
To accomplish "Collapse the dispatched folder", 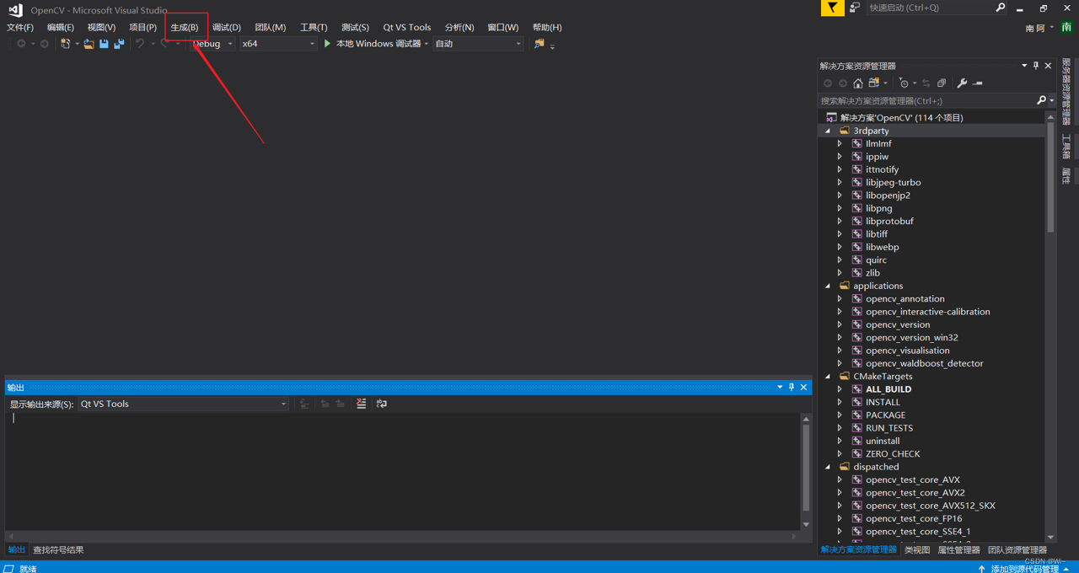I will pos(828,467).
